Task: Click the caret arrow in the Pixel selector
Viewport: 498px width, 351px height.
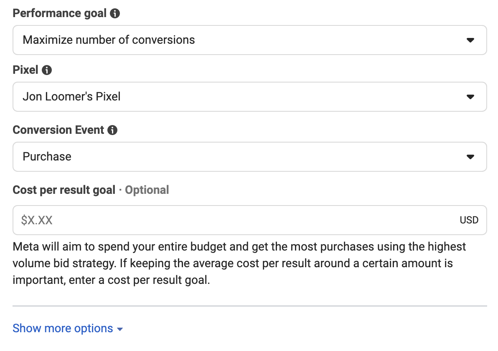Action: 470,97
